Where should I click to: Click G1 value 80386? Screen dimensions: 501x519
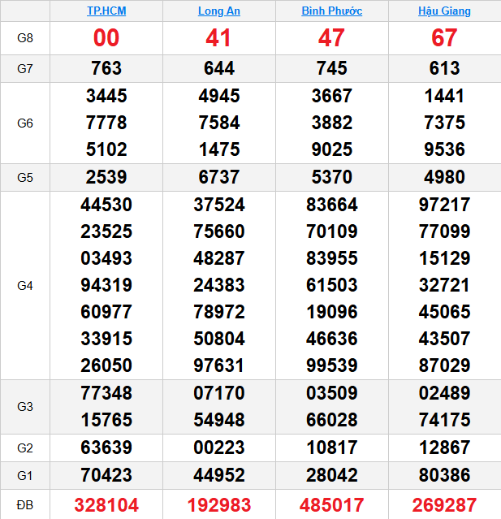444,475
